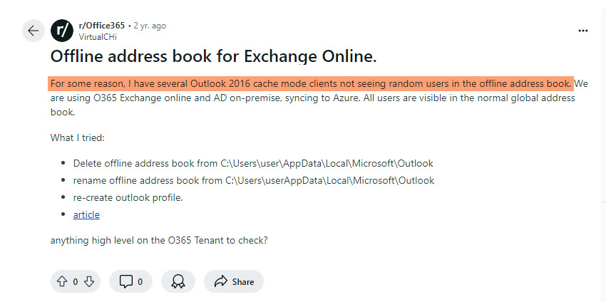The height and width of the screenshot is (302, 606).
Task: Click the What I tried: line
Action: click(77, 137)
